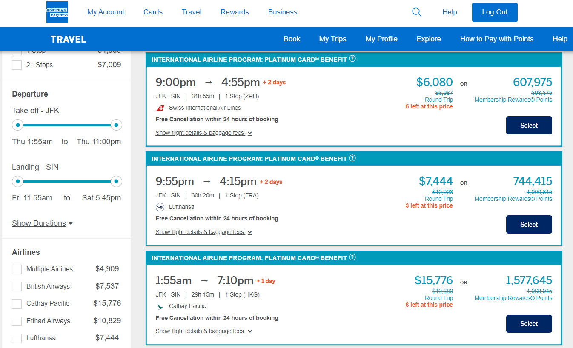Viewport: 573px width, 348px height.
Task: Click the Departure filter heading
Action: (x=30, y=94)
